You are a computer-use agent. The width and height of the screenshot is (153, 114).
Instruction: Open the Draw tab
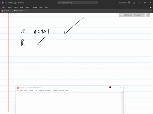point(21,7)
